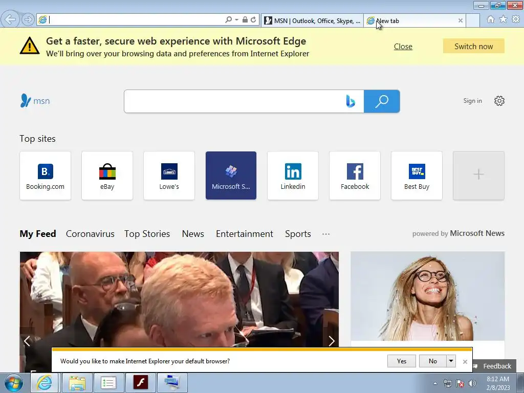Expand the No button dropdown arrow
This screenshot has width=524, height=393.
(x=451, y=361)
